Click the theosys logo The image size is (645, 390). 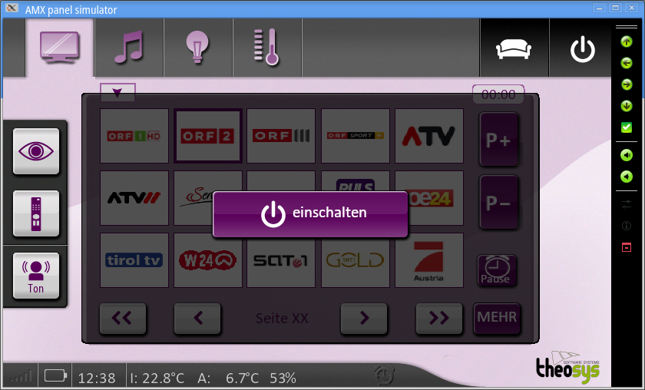point(567,368)
